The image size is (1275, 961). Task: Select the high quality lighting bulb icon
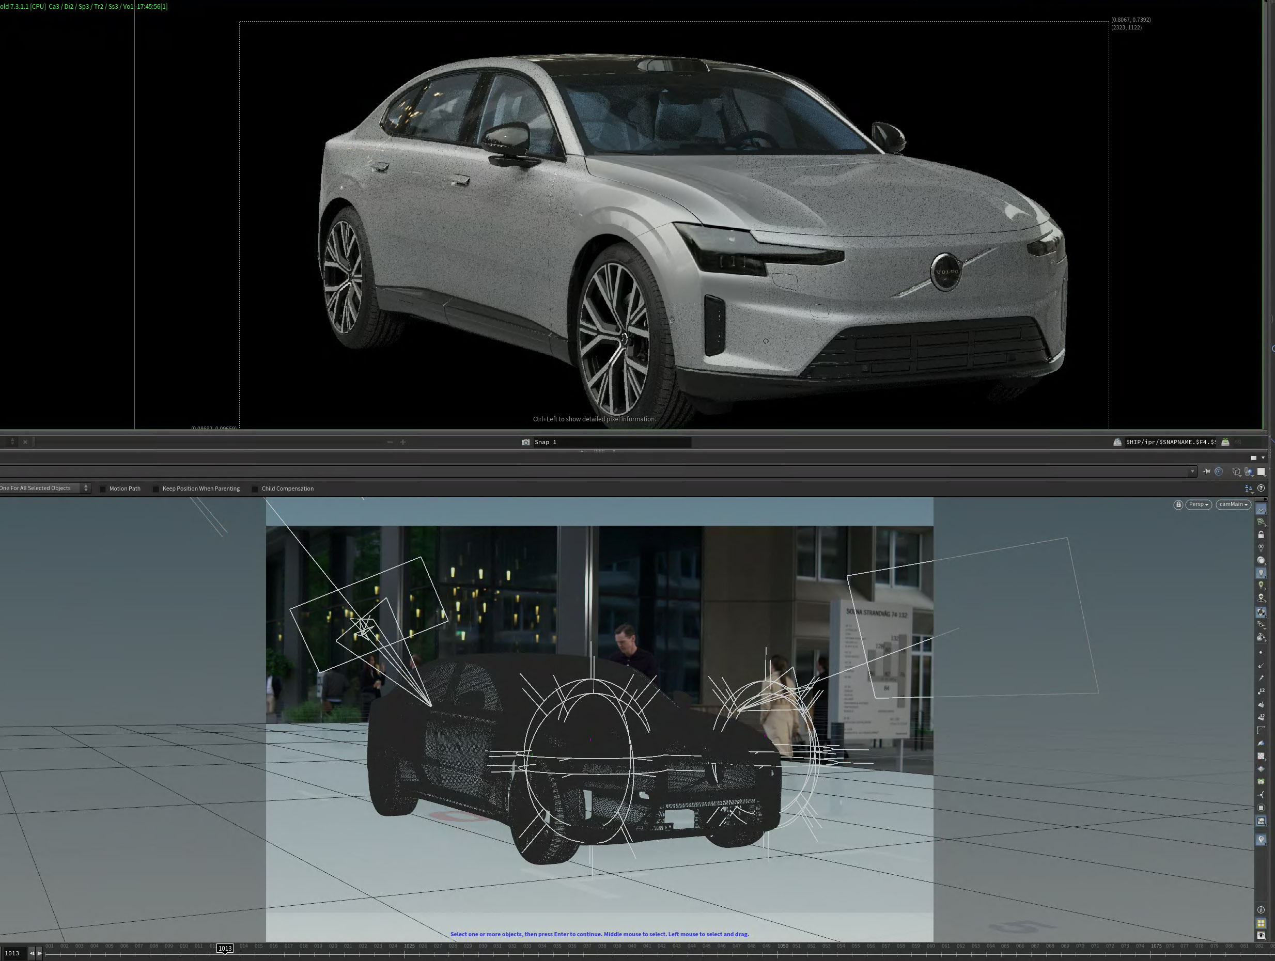click(1261, 586)
